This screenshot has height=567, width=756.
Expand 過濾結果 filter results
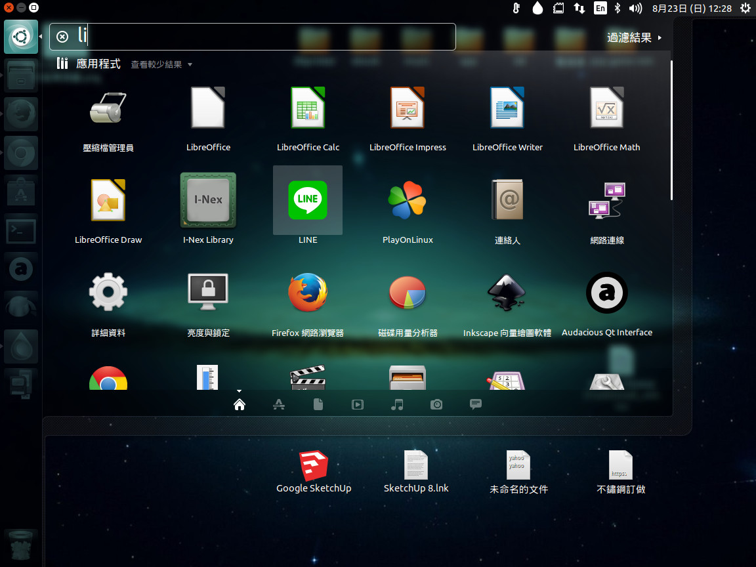(633, 37)
